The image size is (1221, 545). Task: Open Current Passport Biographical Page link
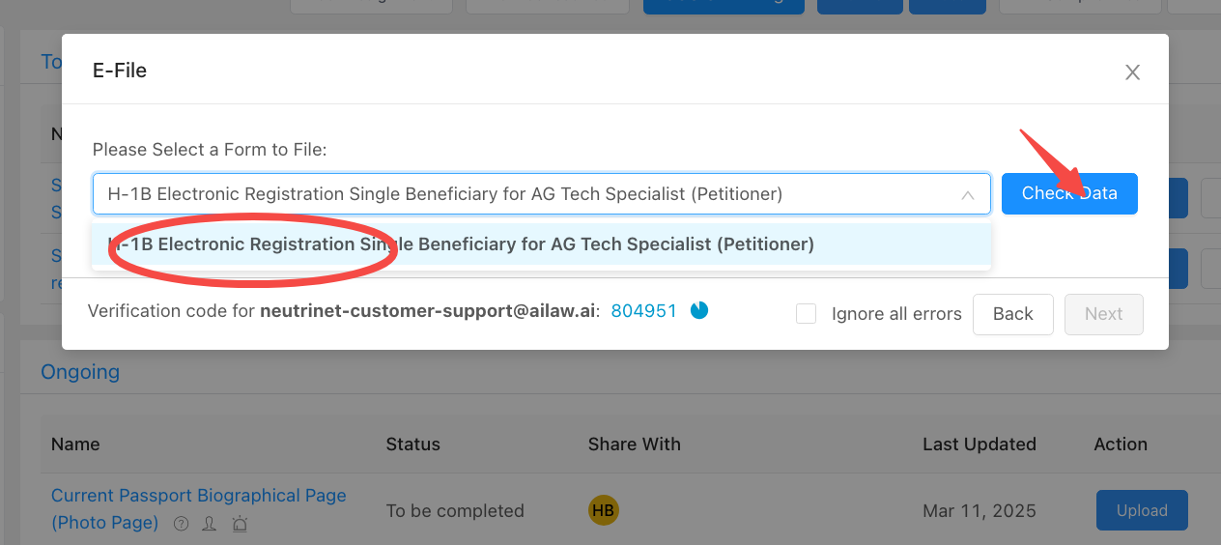(198, 496)
